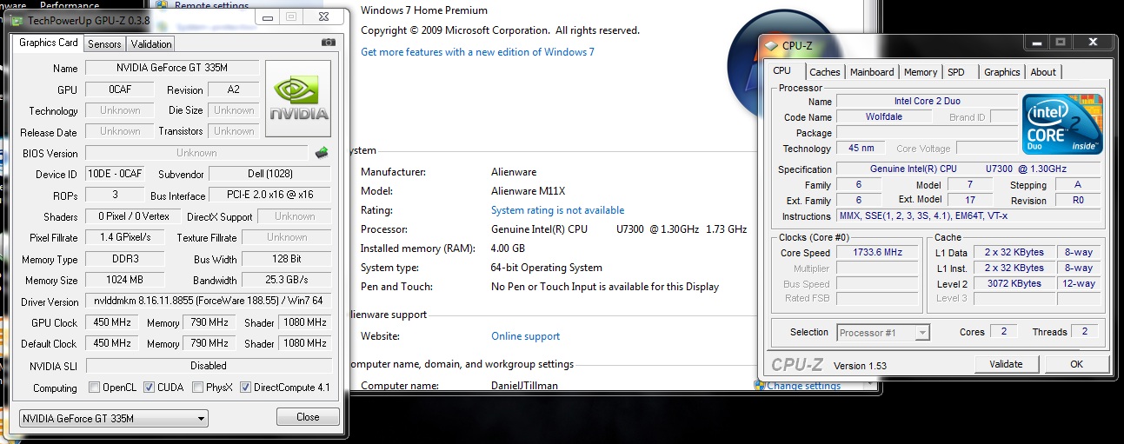Click the Bus Interface field PCI-E 2.0 x16
The width and height of the screenshot is (1124, 444).
pos(269,195)
